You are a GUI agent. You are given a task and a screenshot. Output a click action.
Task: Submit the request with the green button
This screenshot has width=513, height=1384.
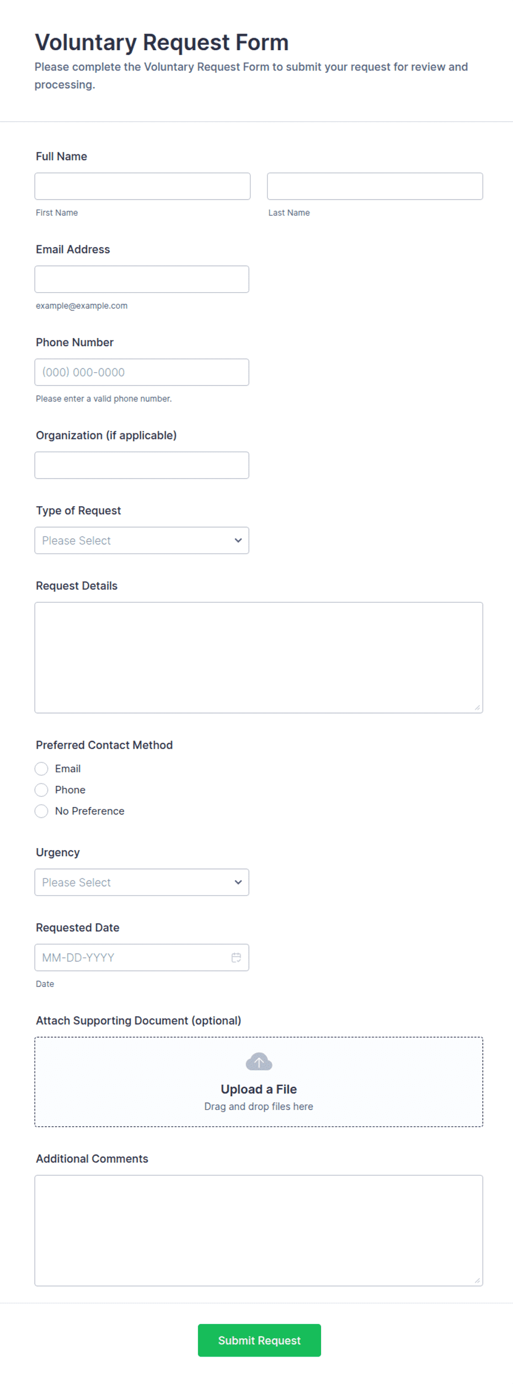pyautogui.click(x=259, y=1340)
